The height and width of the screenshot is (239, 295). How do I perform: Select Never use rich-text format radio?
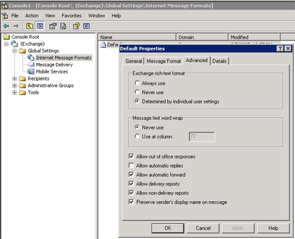point(137,92)
